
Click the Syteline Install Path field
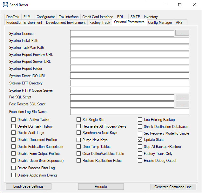(x=130, y=40)
